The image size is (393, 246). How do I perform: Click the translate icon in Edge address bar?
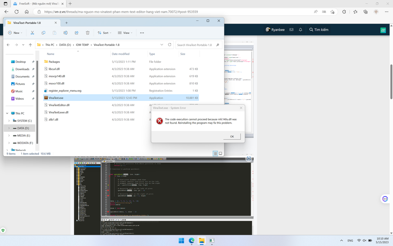point(324,12)
